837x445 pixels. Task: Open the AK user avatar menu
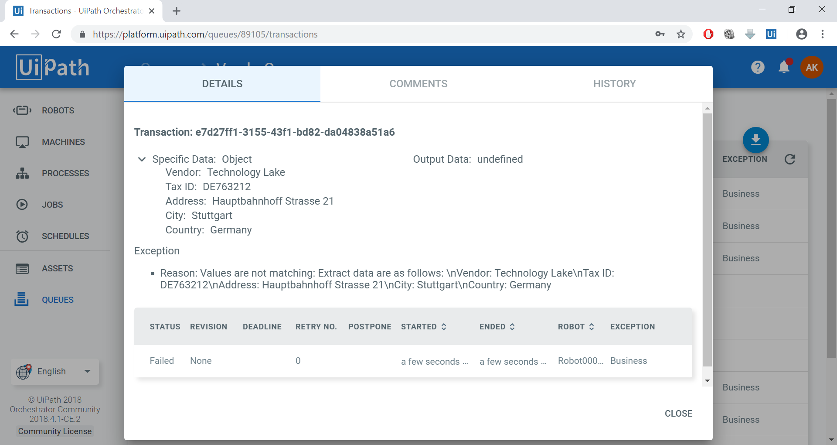pos(812,67)
